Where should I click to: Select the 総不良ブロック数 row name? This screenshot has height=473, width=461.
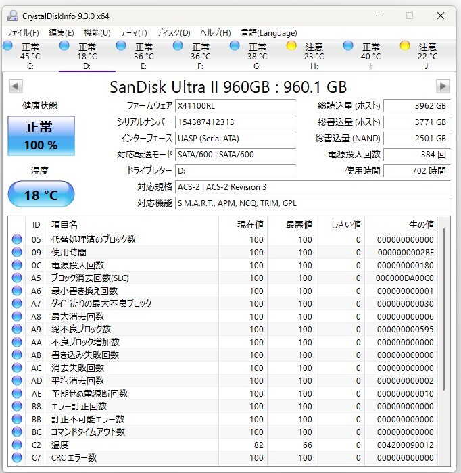click(x=81, y=329)
